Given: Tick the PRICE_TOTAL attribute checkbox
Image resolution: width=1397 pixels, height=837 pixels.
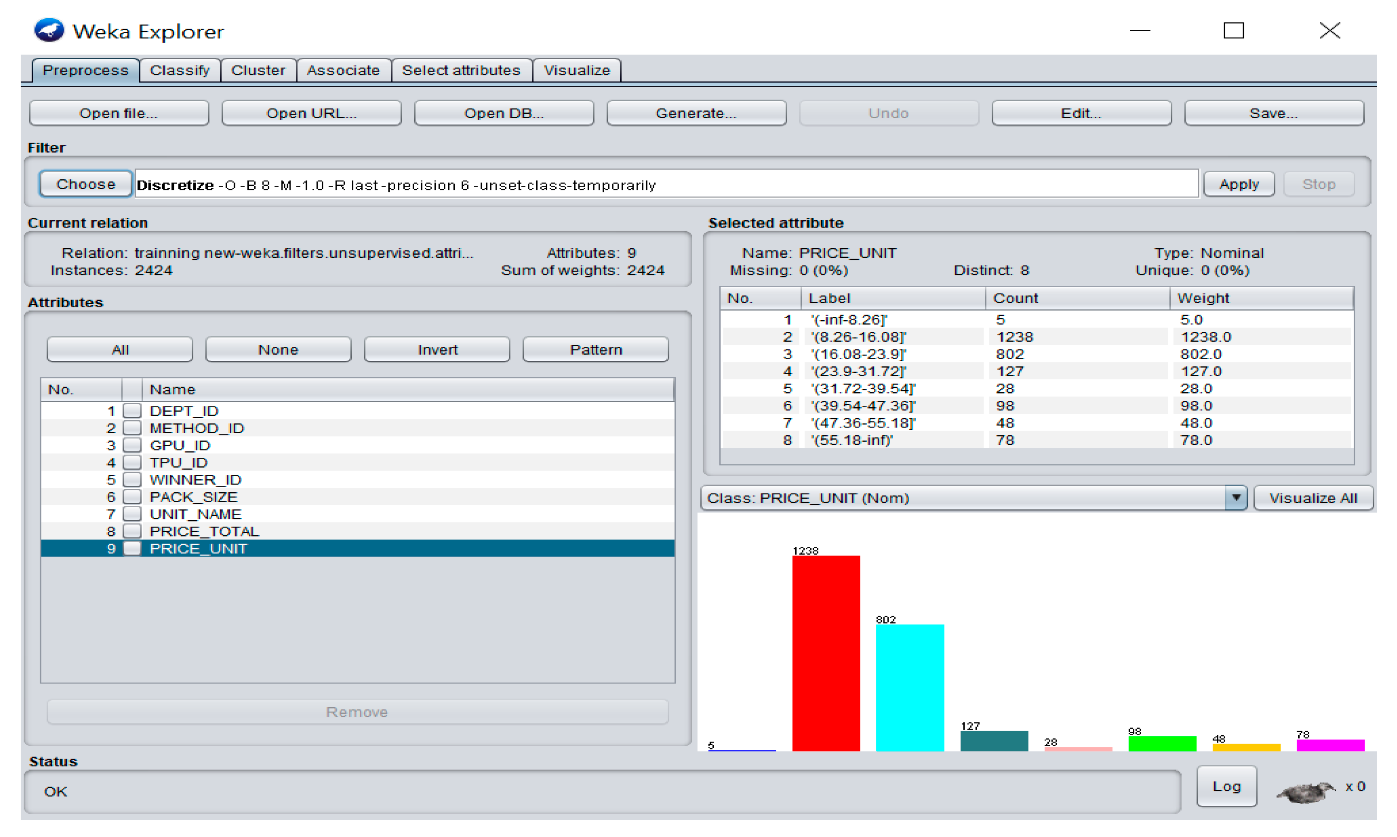Looking at the screenshot, I should click(x=132, y=531).
